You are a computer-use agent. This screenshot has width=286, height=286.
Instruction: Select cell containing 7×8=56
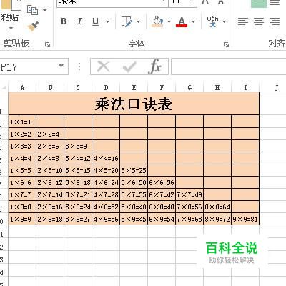pyautogui.click(x=189, y=207)
